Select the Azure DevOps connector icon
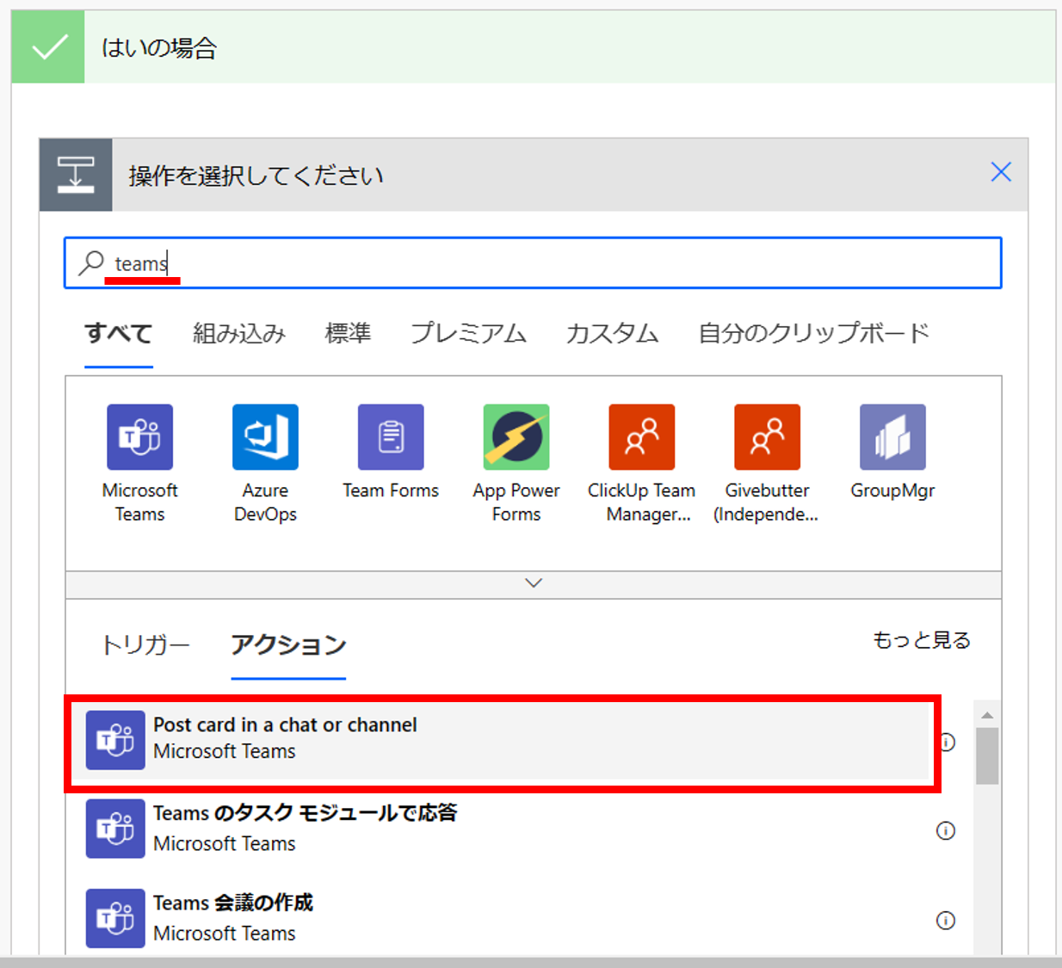Screen dimensions: 1062x968 [265, 437]
